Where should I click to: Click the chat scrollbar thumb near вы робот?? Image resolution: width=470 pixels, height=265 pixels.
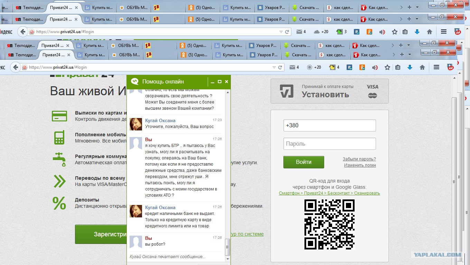click(x=227, y=247)
